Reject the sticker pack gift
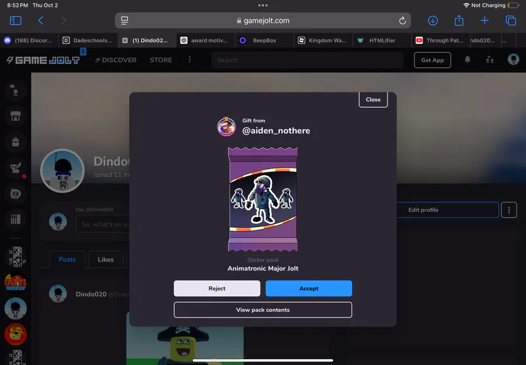 point(217,288)
